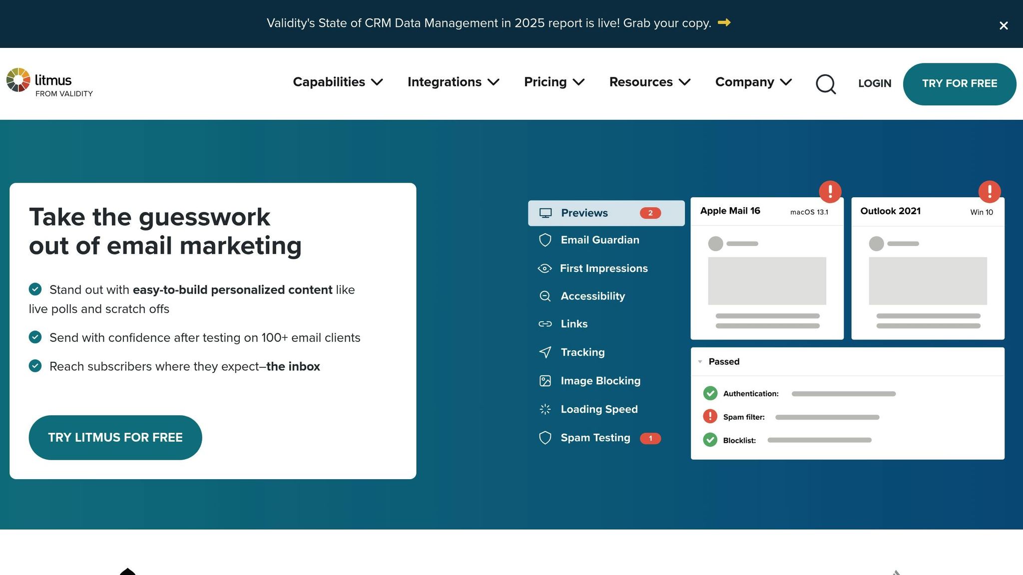Click the Accessibility magnifier icon
1023x575 pixels.
pos(545,296)
